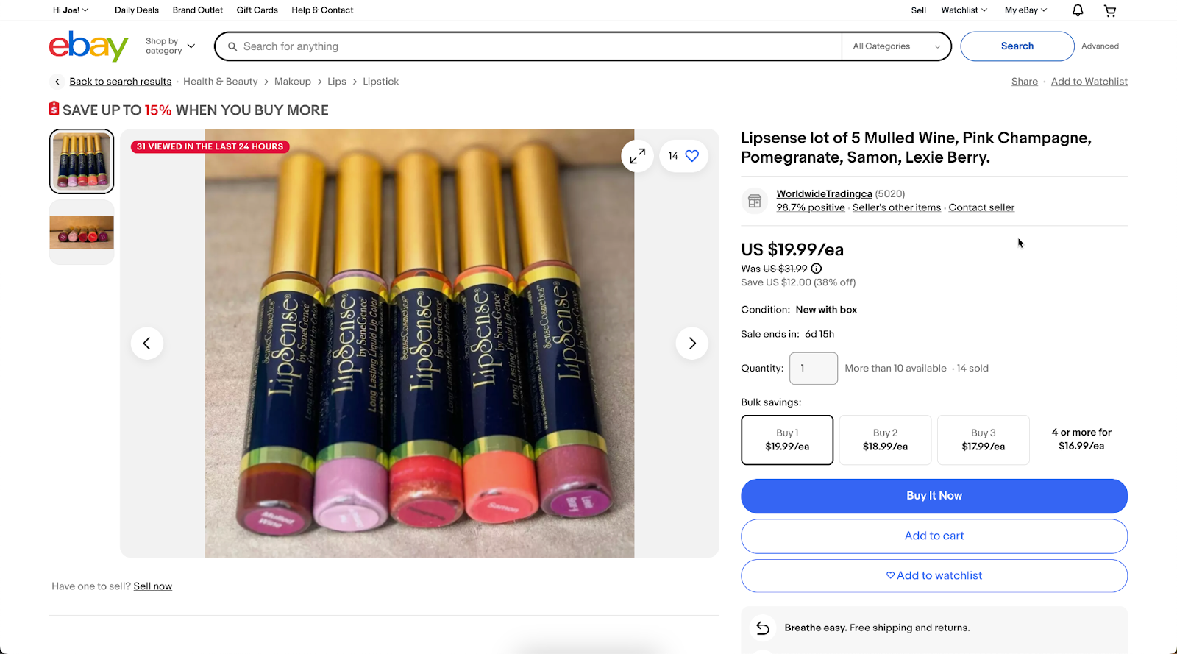Image resolution: width=1177 pixels, height=654 pixels.
Task: Click the search magnifier icon
Action: click(x=232, y=46)
